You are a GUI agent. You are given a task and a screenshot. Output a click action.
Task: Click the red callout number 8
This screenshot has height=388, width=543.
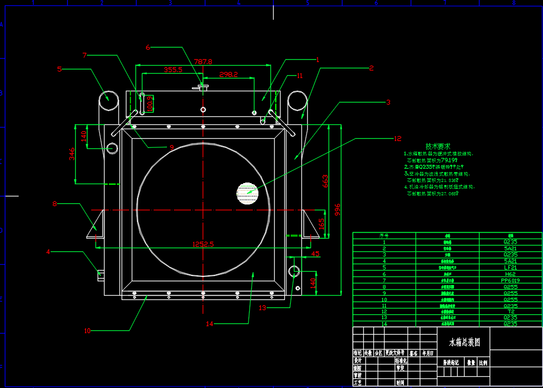click(54, 203)
